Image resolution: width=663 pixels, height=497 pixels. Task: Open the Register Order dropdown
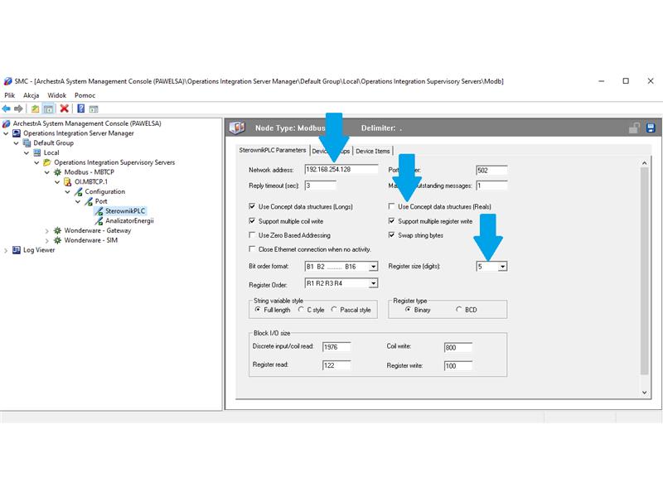pos(373,283)
